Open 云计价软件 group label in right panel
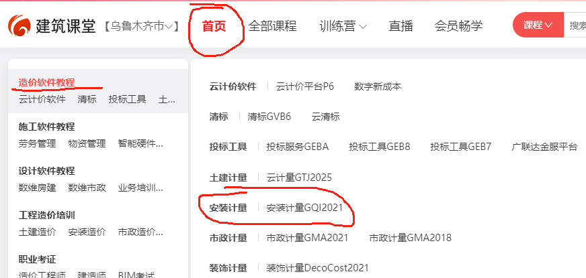Screen dimensions: 586x278 click(233, 87)
